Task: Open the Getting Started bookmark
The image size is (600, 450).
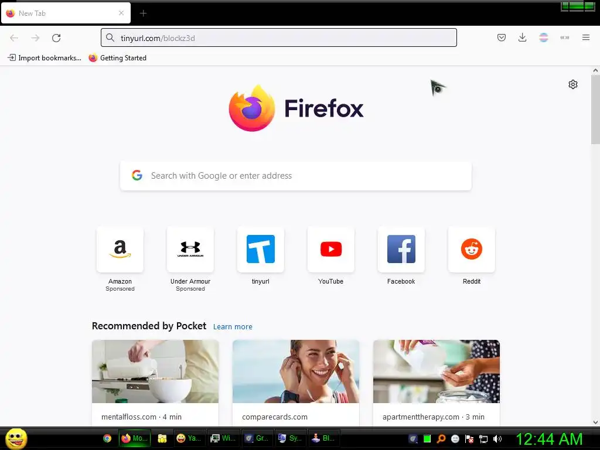Action: (117, 58)
